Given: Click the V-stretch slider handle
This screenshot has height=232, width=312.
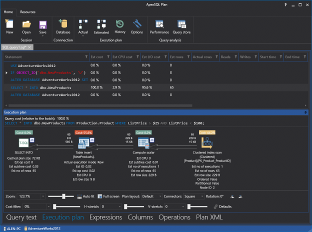Looking at the screenshot, I should (189, 206).
